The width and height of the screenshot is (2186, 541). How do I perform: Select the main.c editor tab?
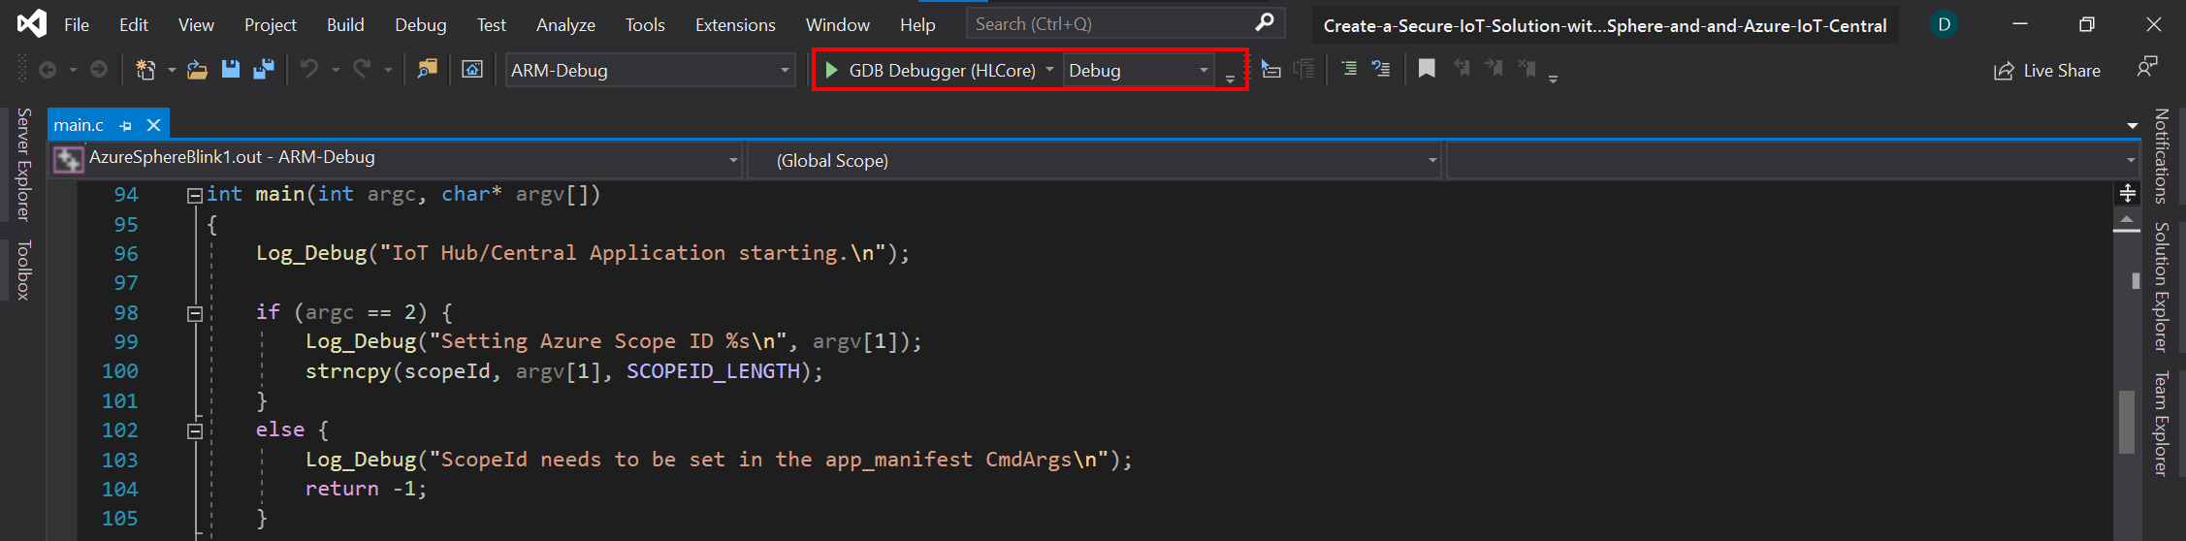[x=80, y=125]
